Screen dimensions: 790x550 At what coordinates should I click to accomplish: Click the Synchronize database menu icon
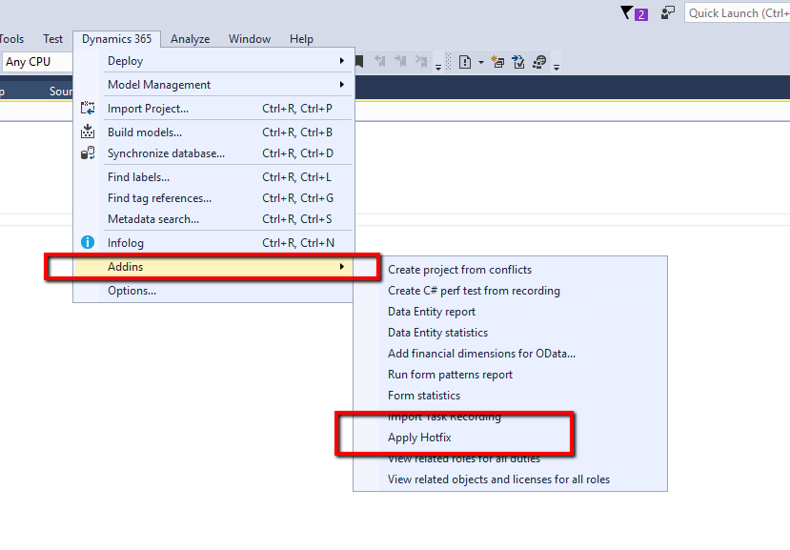click(x=88, y=153)
